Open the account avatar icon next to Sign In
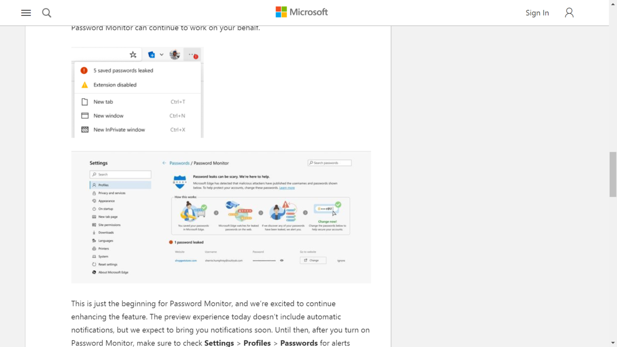Image resolution: width=617 pixels, height=347 pixels. pyautogui.click(x=569, y=13)
